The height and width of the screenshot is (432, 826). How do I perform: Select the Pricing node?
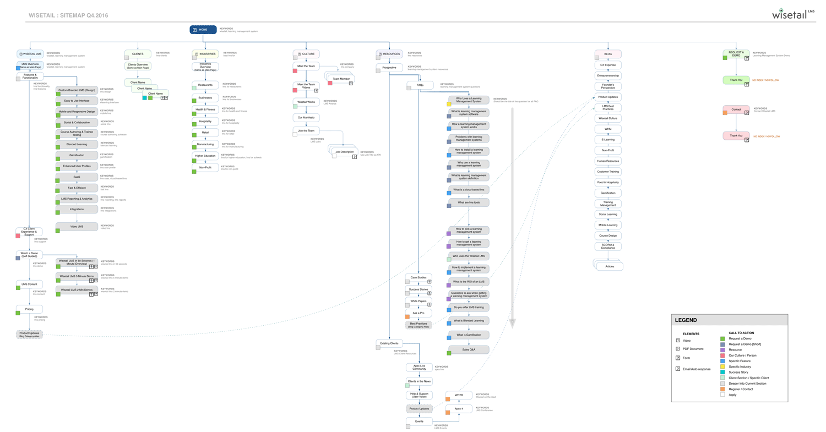coord(29,309)
